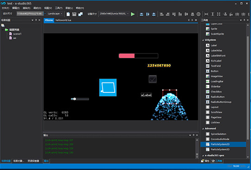Select the LoadingBar toolbox item

[x=217, y=81]
